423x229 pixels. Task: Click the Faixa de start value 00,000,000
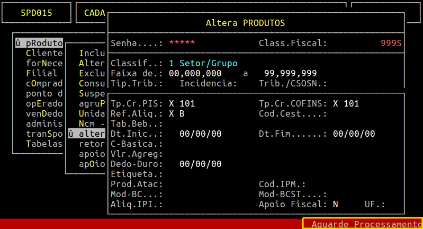click(195, 73)
